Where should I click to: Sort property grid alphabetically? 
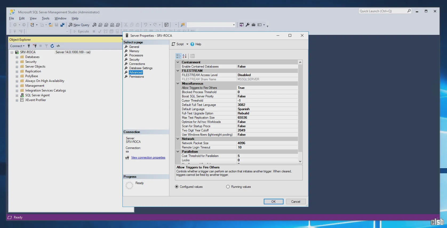[185, 56]
